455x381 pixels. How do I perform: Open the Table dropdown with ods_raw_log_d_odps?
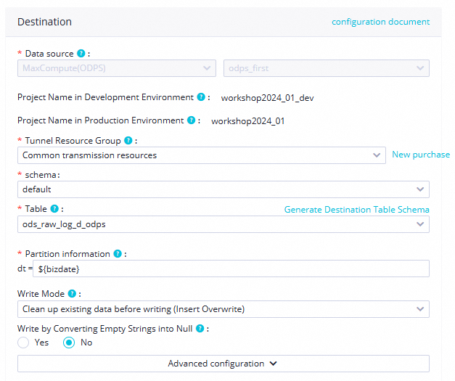coord(223,224)
